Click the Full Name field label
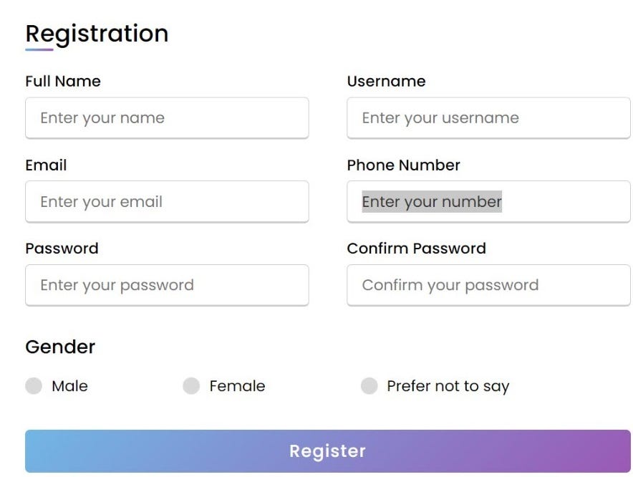633x477 pixels. pyautogui.click(x=62, y=81)
